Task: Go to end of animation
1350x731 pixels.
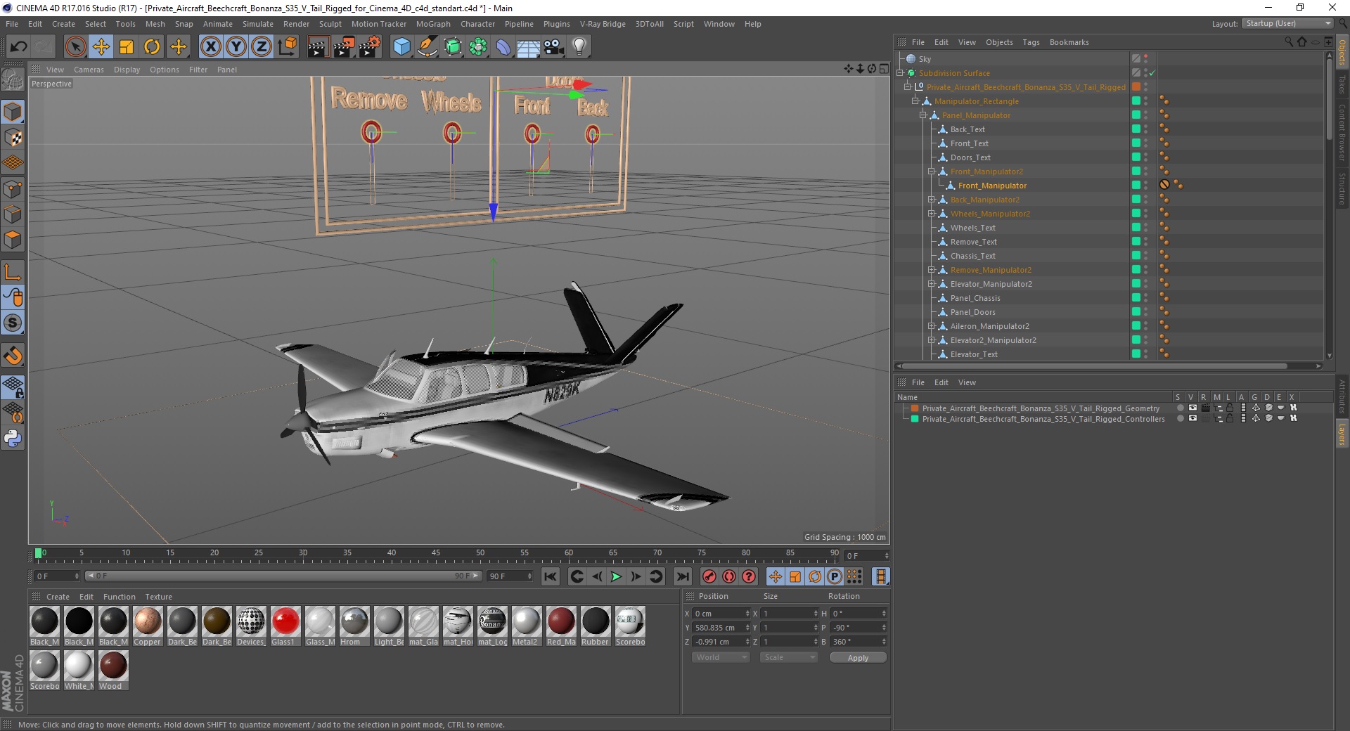Action: click(x=682, y=576)
